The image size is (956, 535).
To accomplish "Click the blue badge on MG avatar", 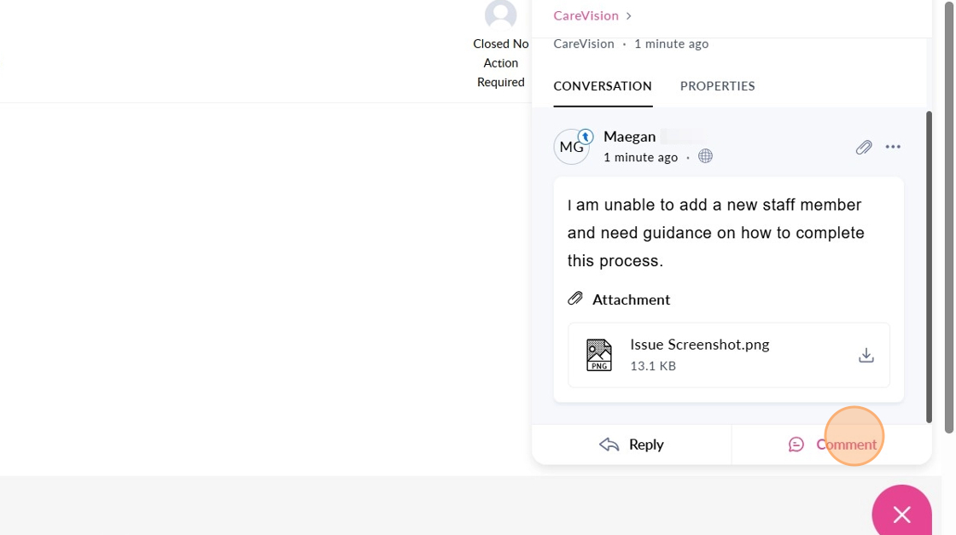I will [586, 137].
